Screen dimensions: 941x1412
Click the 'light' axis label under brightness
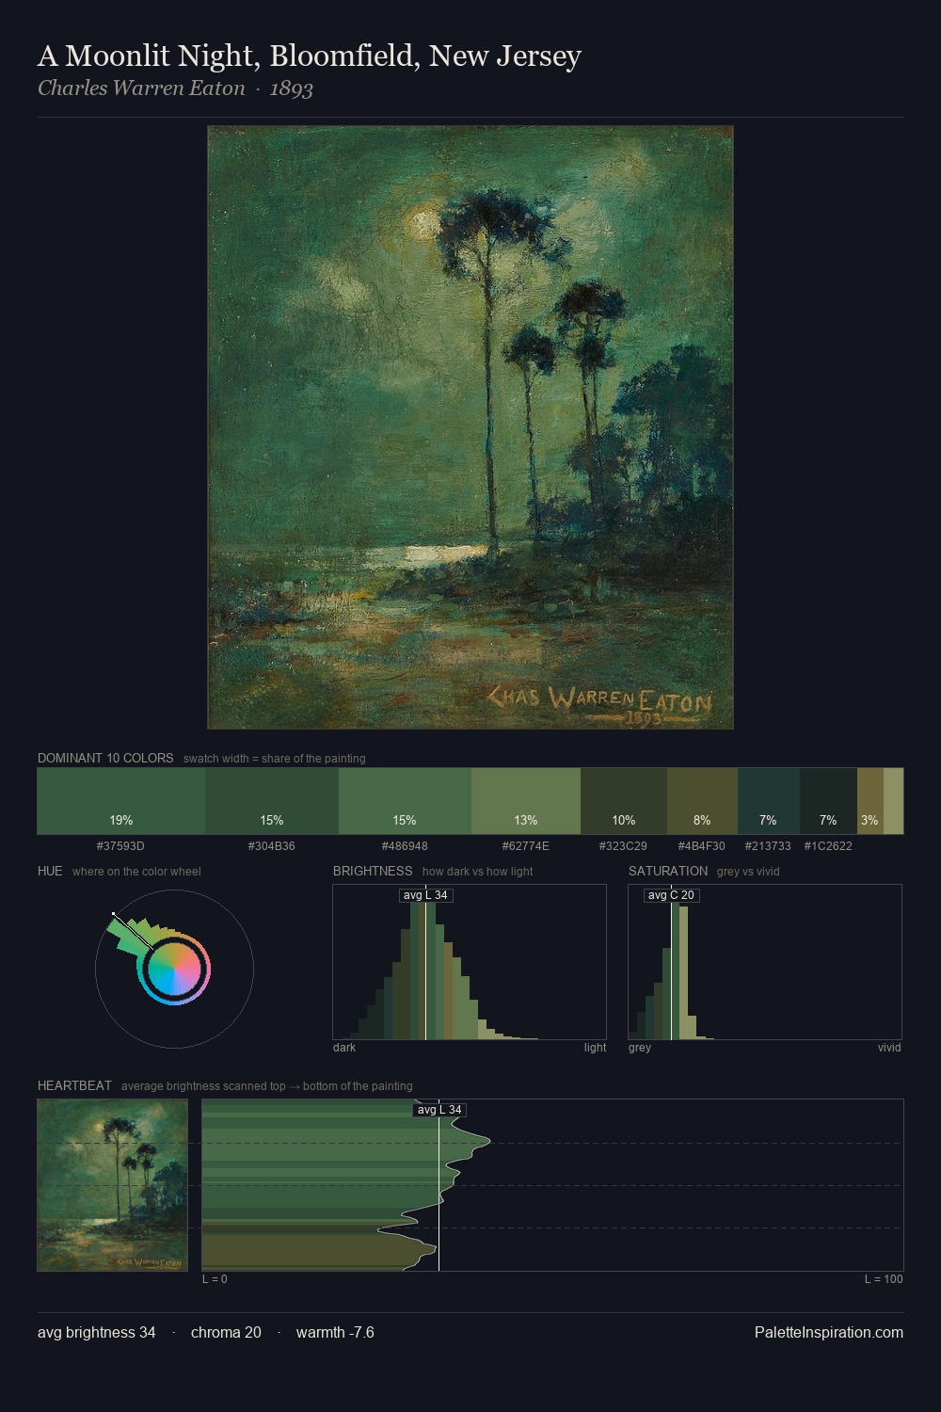[595, 1048]
